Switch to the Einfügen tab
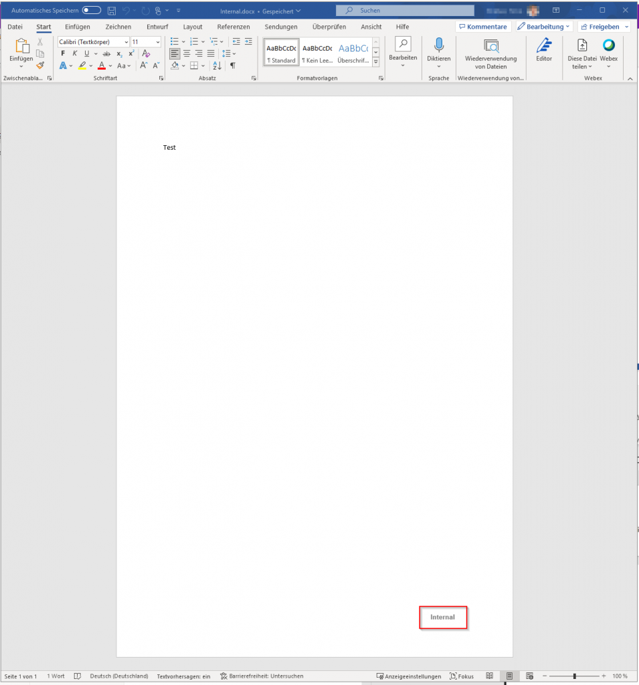Viewport: 639px width, 685px height. coord(78,27)
